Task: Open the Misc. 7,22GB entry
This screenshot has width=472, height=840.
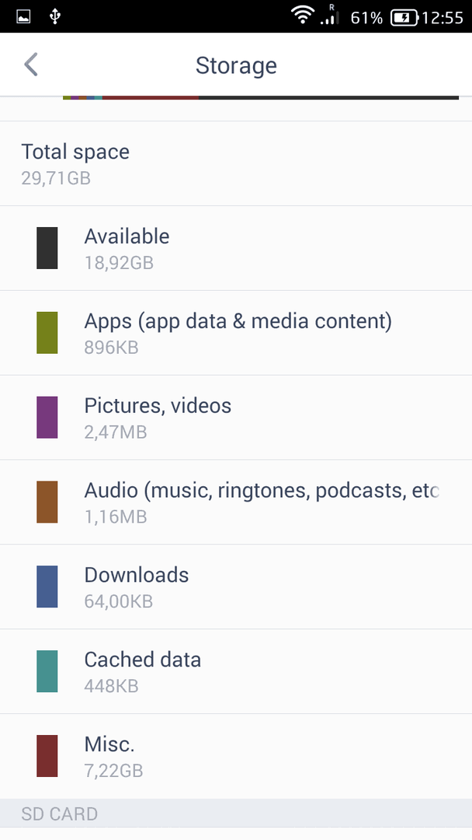Action: click(x=236, y=756)
